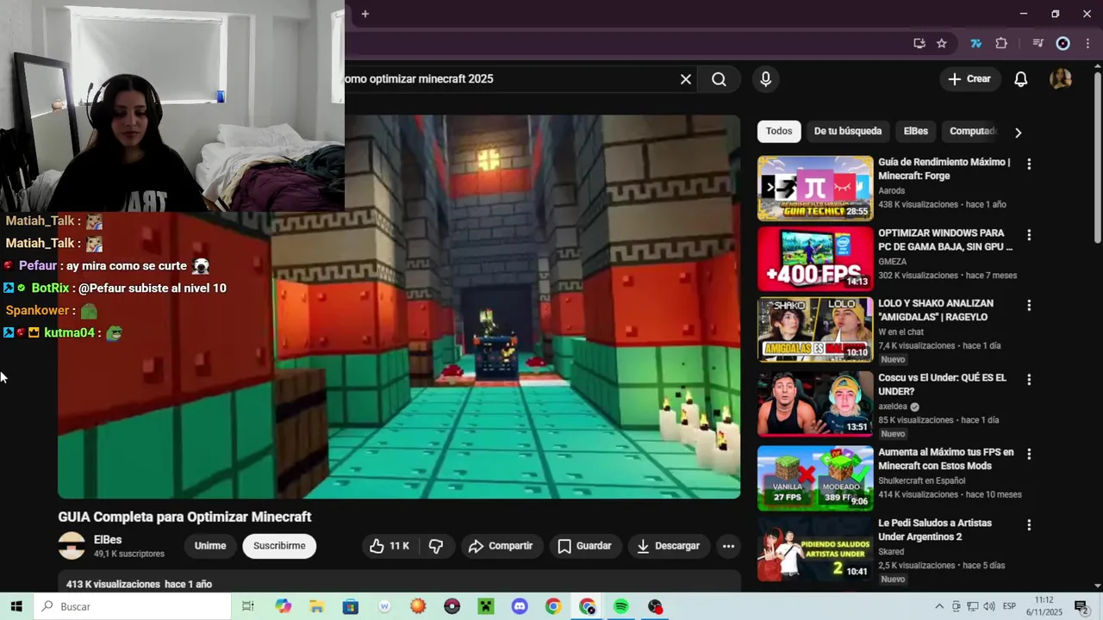Open Discord from the taskbar
1103x620 pixels.
coord(520,606)
